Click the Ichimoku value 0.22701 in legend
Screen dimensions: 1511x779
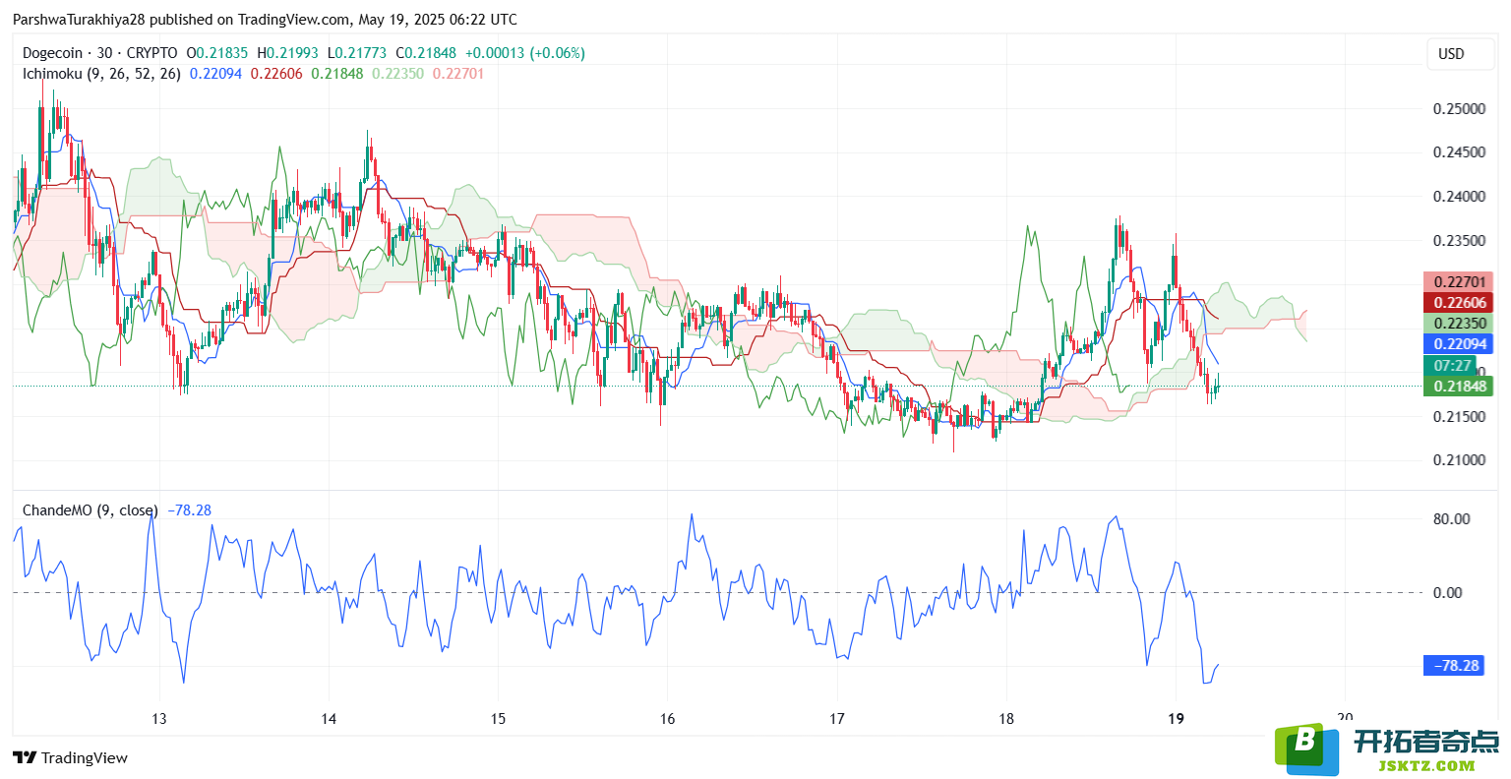[x=458, y=74]
